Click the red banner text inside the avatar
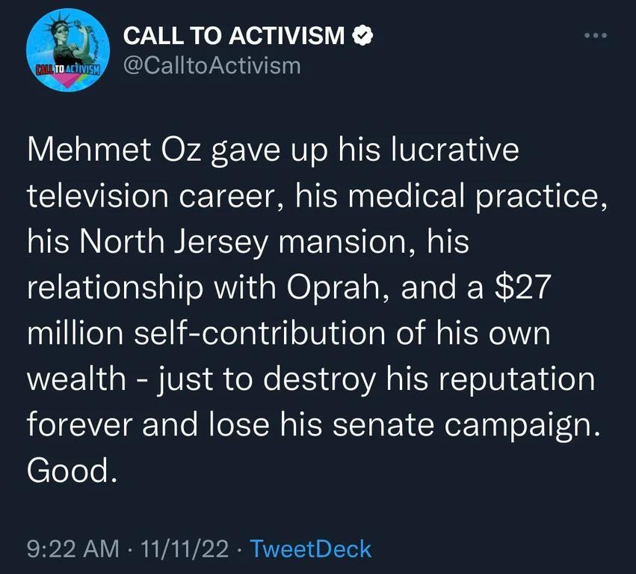Screen dimensions: 636x574 click(x=68, y=69)
